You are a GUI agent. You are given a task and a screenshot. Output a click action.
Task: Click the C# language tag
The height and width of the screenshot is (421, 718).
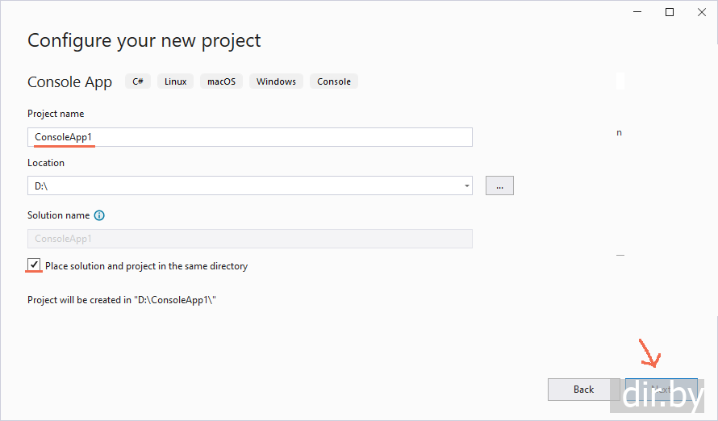pos(138,81)
